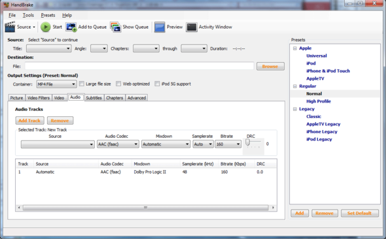Viewport: 386px width, 239px height.
Task: Select the High Profile preset
Action: coord(319,101)
